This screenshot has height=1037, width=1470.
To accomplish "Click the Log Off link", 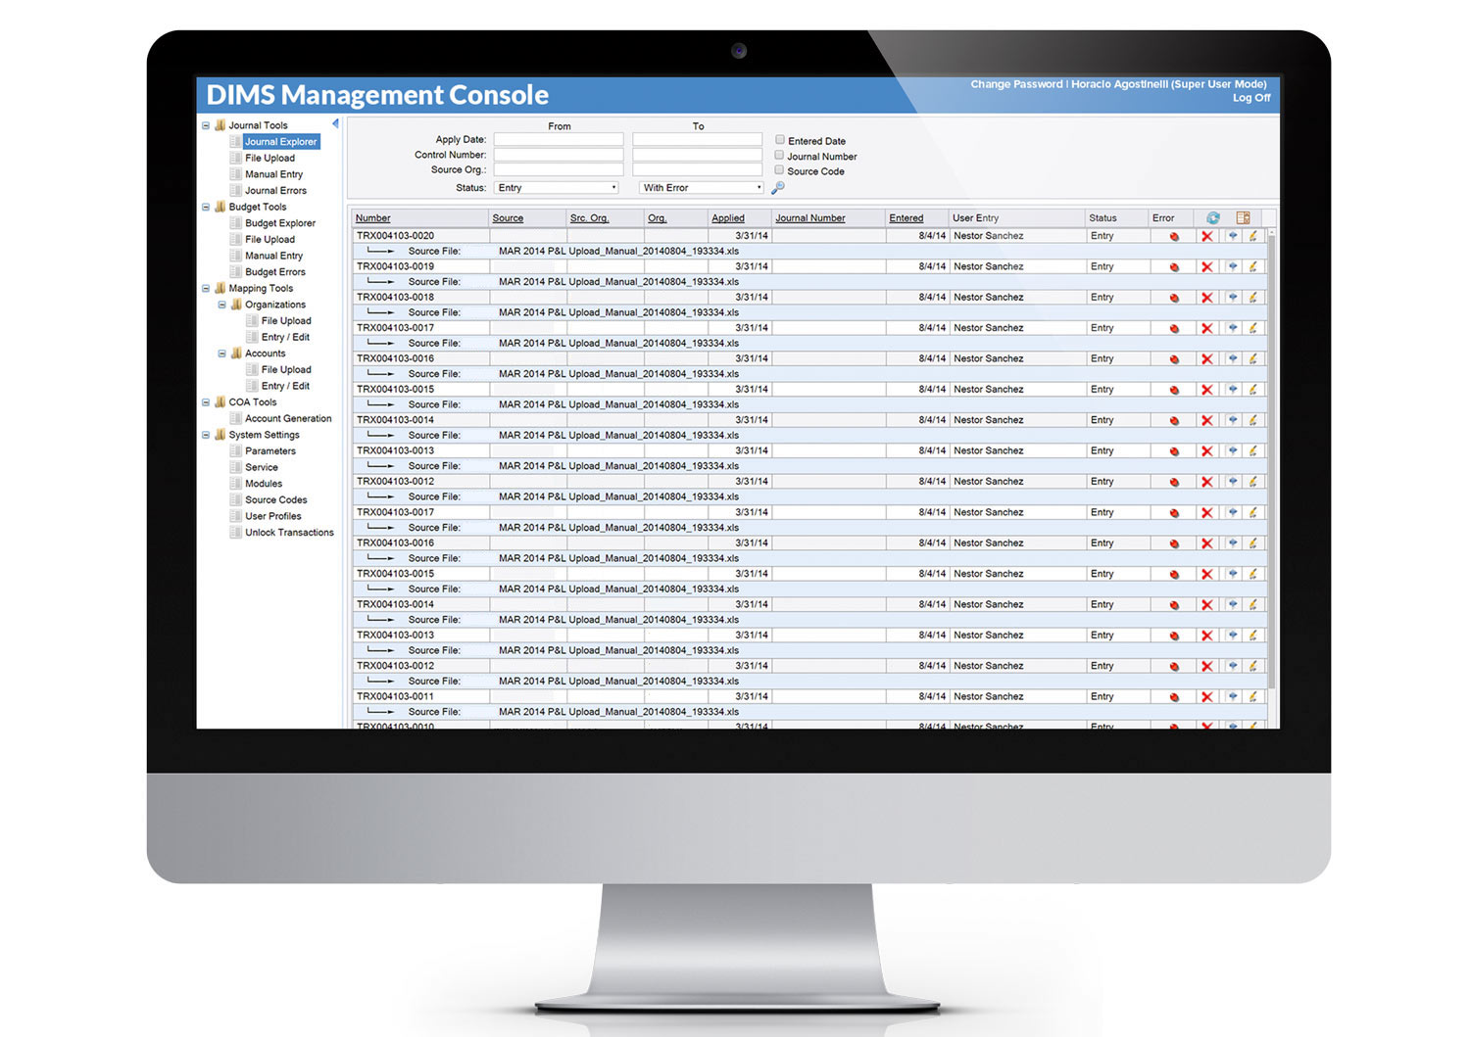I will pos(1251,97).
